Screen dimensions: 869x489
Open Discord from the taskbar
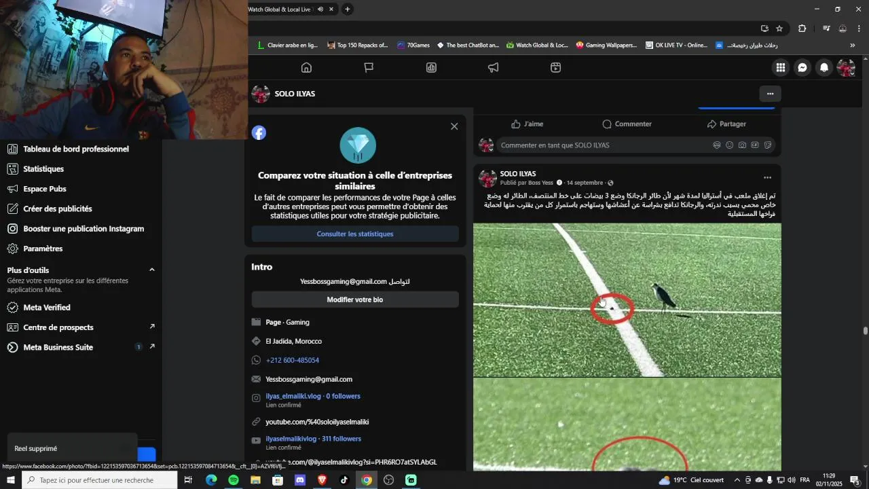[300, 480]
